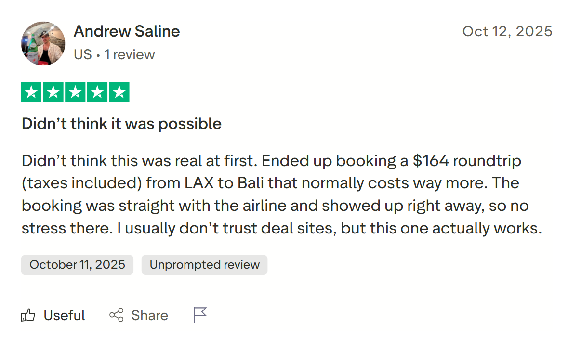Click the third green rating star
This screenshot has height=349, width=568.
(x=75, y=92)
